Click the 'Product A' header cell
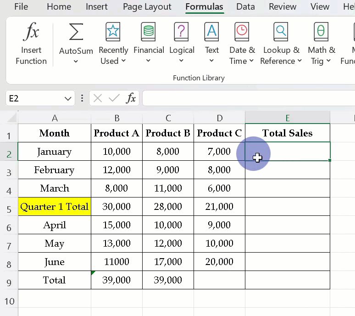The width and height of the screenshot is (355, 316). [x=116, y=133]
